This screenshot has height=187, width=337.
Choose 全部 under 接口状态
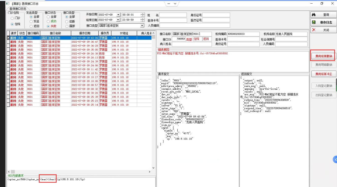[x=52, y=17]
